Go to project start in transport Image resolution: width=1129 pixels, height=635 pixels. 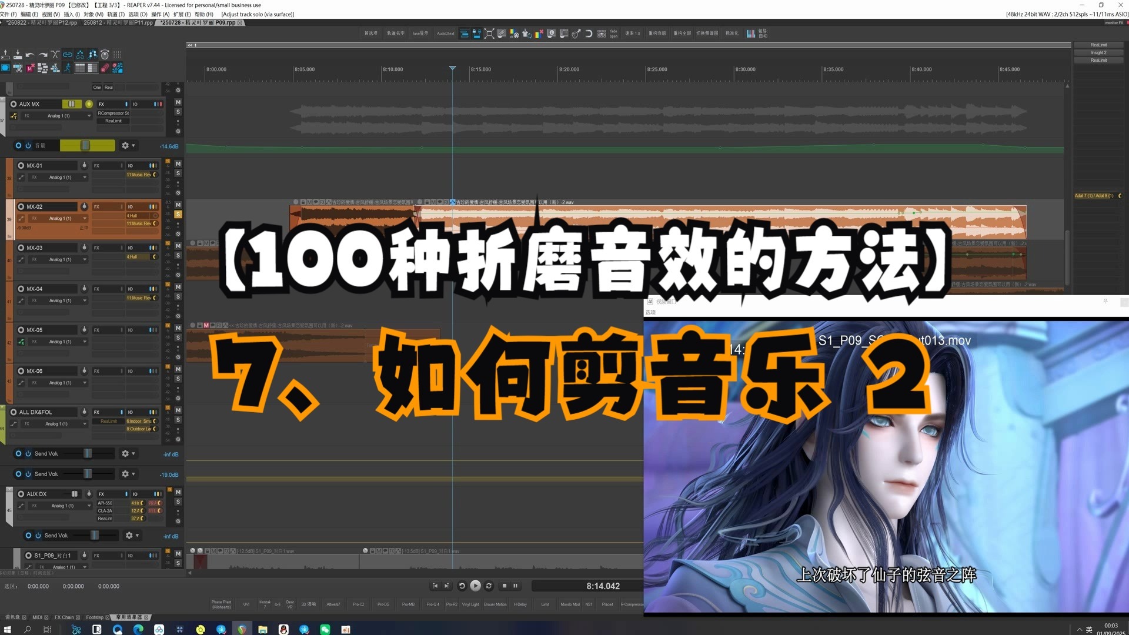click(435, 586)
